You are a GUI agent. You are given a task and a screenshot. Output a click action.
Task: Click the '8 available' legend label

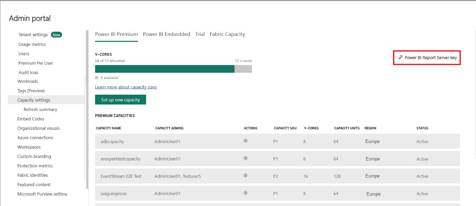[x=109, y=78]
